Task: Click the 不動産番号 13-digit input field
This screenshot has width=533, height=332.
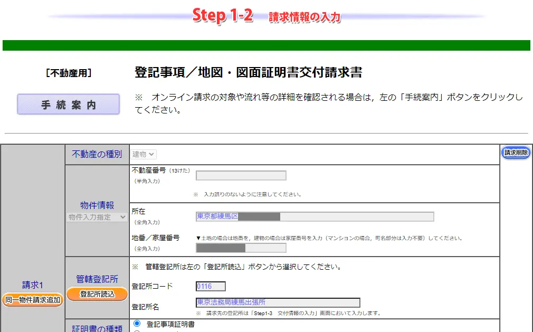Action: (240, 175)
